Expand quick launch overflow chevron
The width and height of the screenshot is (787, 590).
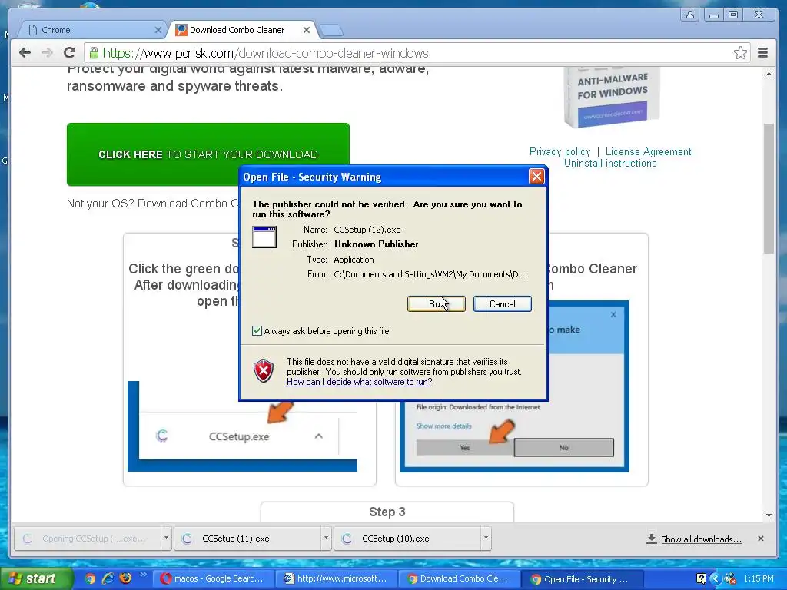pos(143,575)
